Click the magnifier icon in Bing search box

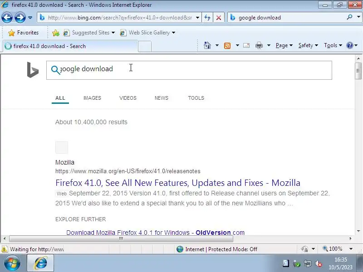pyautogui.click(x=55, y=69)
